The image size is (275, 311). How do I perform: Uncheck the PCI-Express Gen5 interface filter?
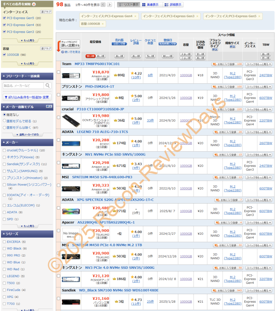tap(4, 18)
